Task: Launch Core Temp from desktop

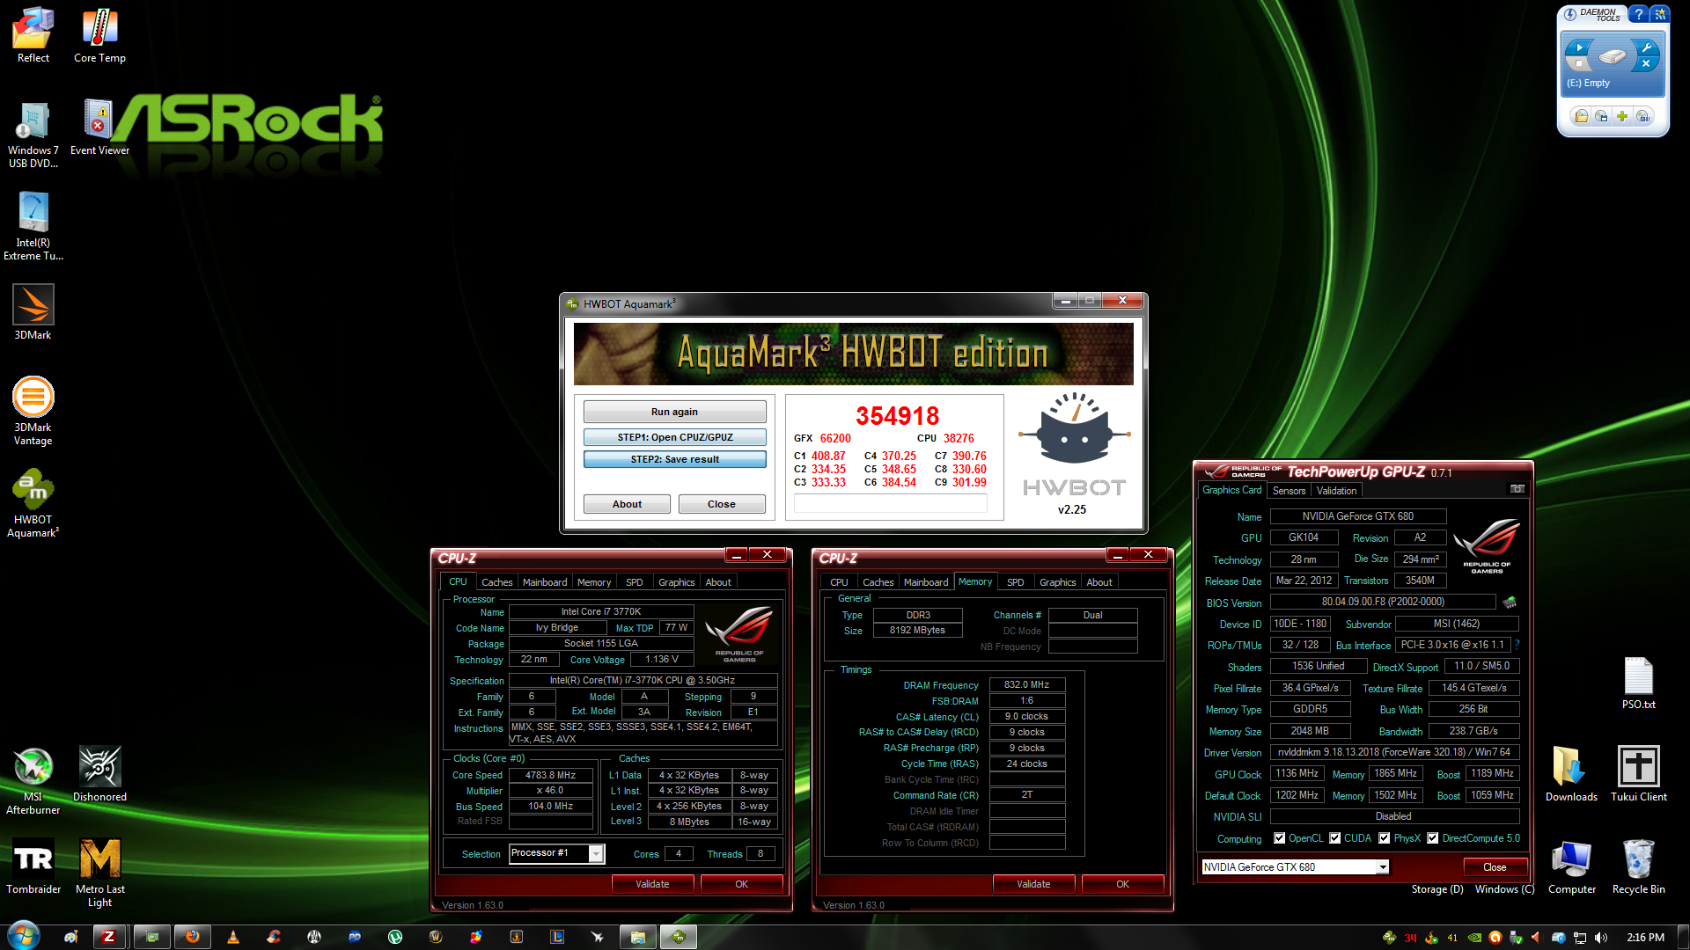Action: point(99,35)
